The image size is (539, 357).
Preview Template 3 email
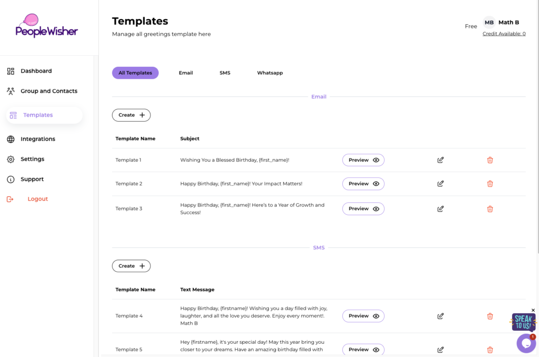363,209
